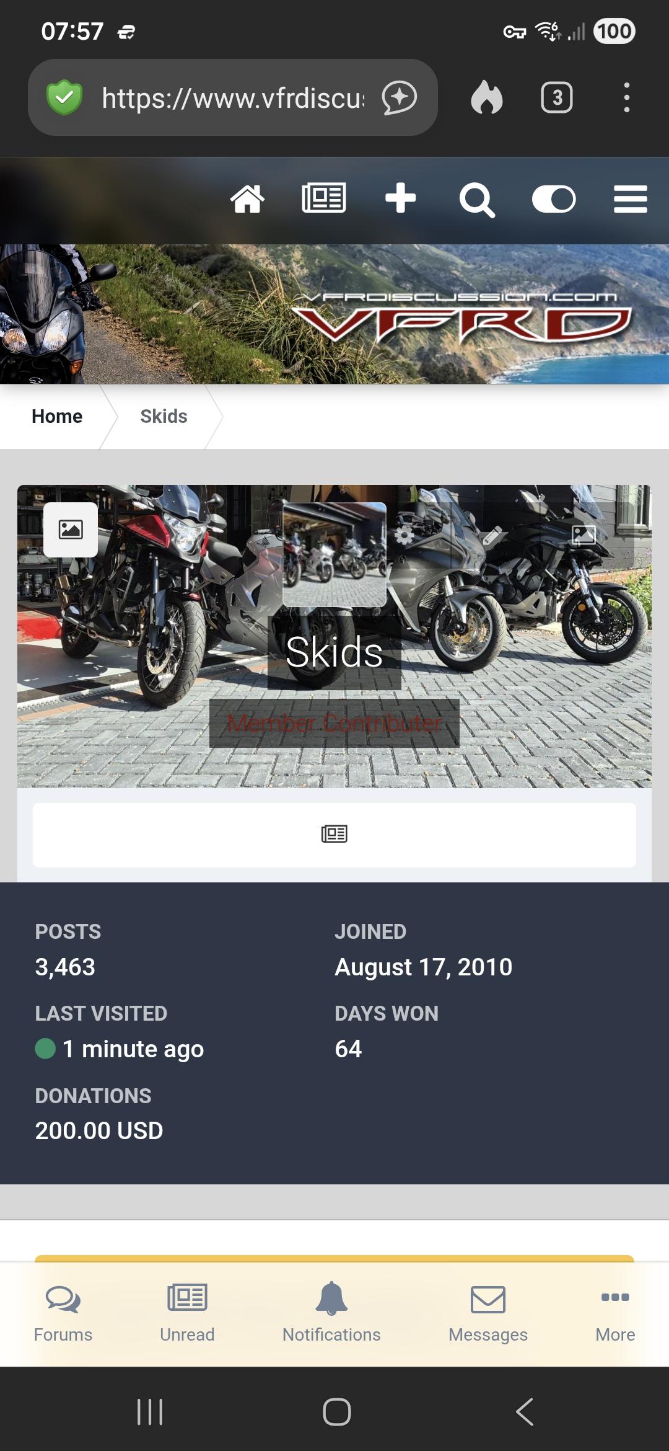Screen dimensions: 669x1451
Task: Open browser three-dot overflow menu
Action: [x=626, y=97]
